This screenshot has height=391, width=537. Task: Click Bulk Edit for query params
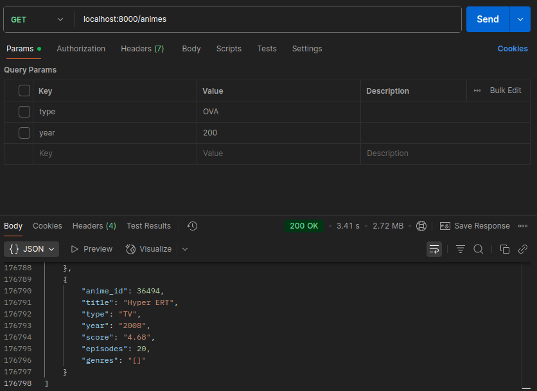(x=506, y=91)
